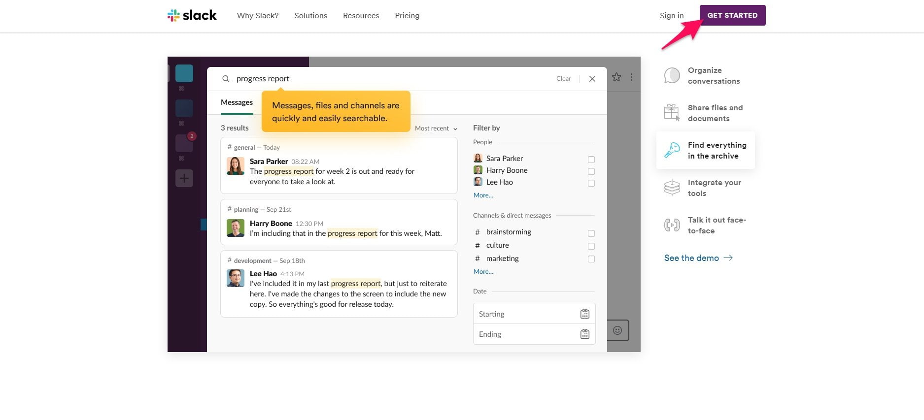924x420 pixels.
Task: Check the marketing channel checkbox
Action: 591,259
